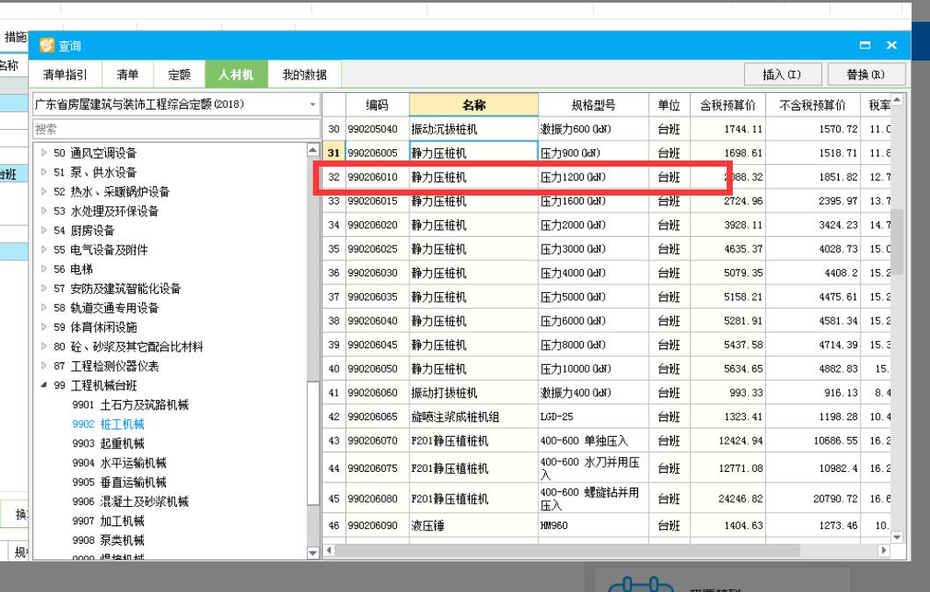The width and height of the screenshot is (930, 592).
Task: Click the 插入(I) button
Action: (783, 75)
